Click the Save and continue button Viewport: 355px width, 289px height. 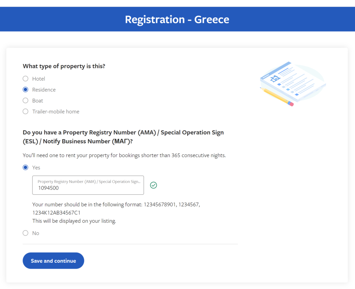click(x=53, y=261)
